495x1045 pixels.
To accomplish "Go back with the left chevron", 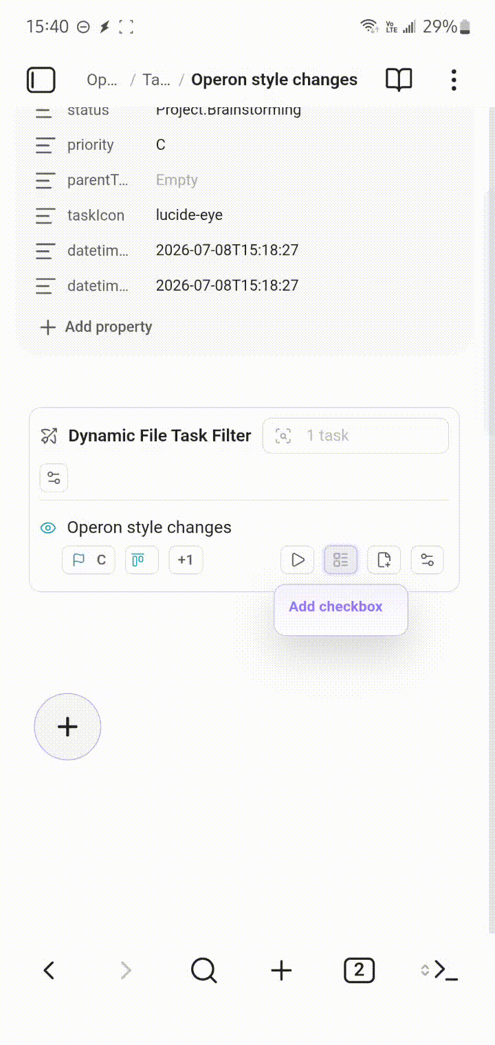I will point(49,971).
